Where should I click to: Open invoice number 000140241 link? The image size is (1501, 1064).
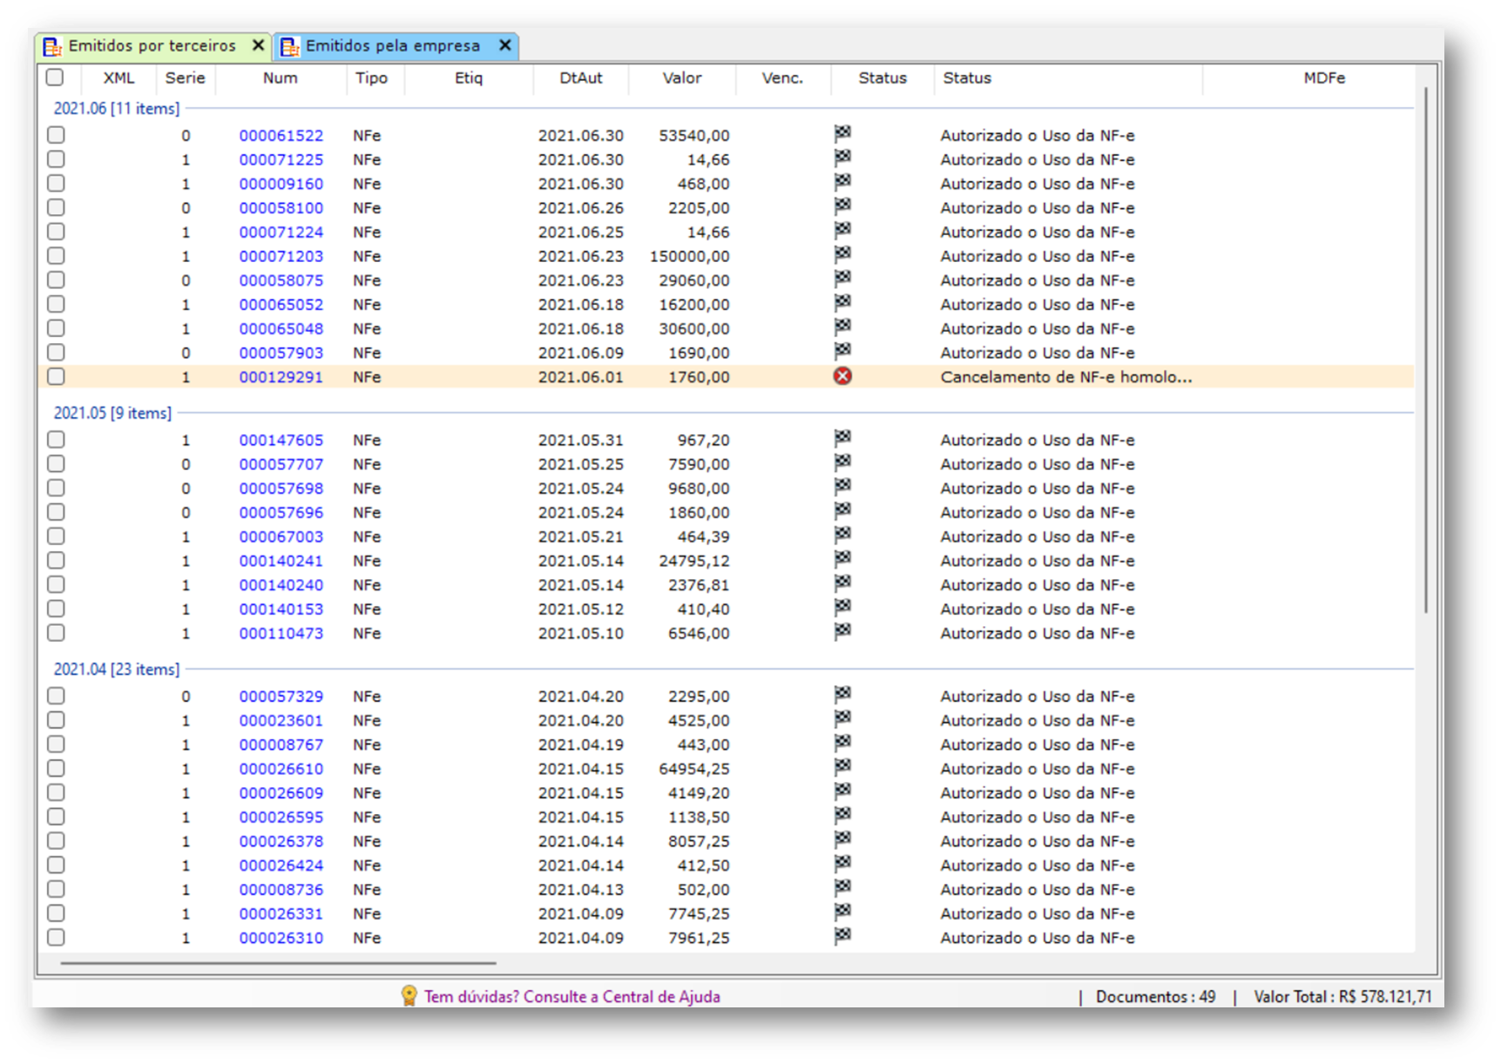(281, 561)
